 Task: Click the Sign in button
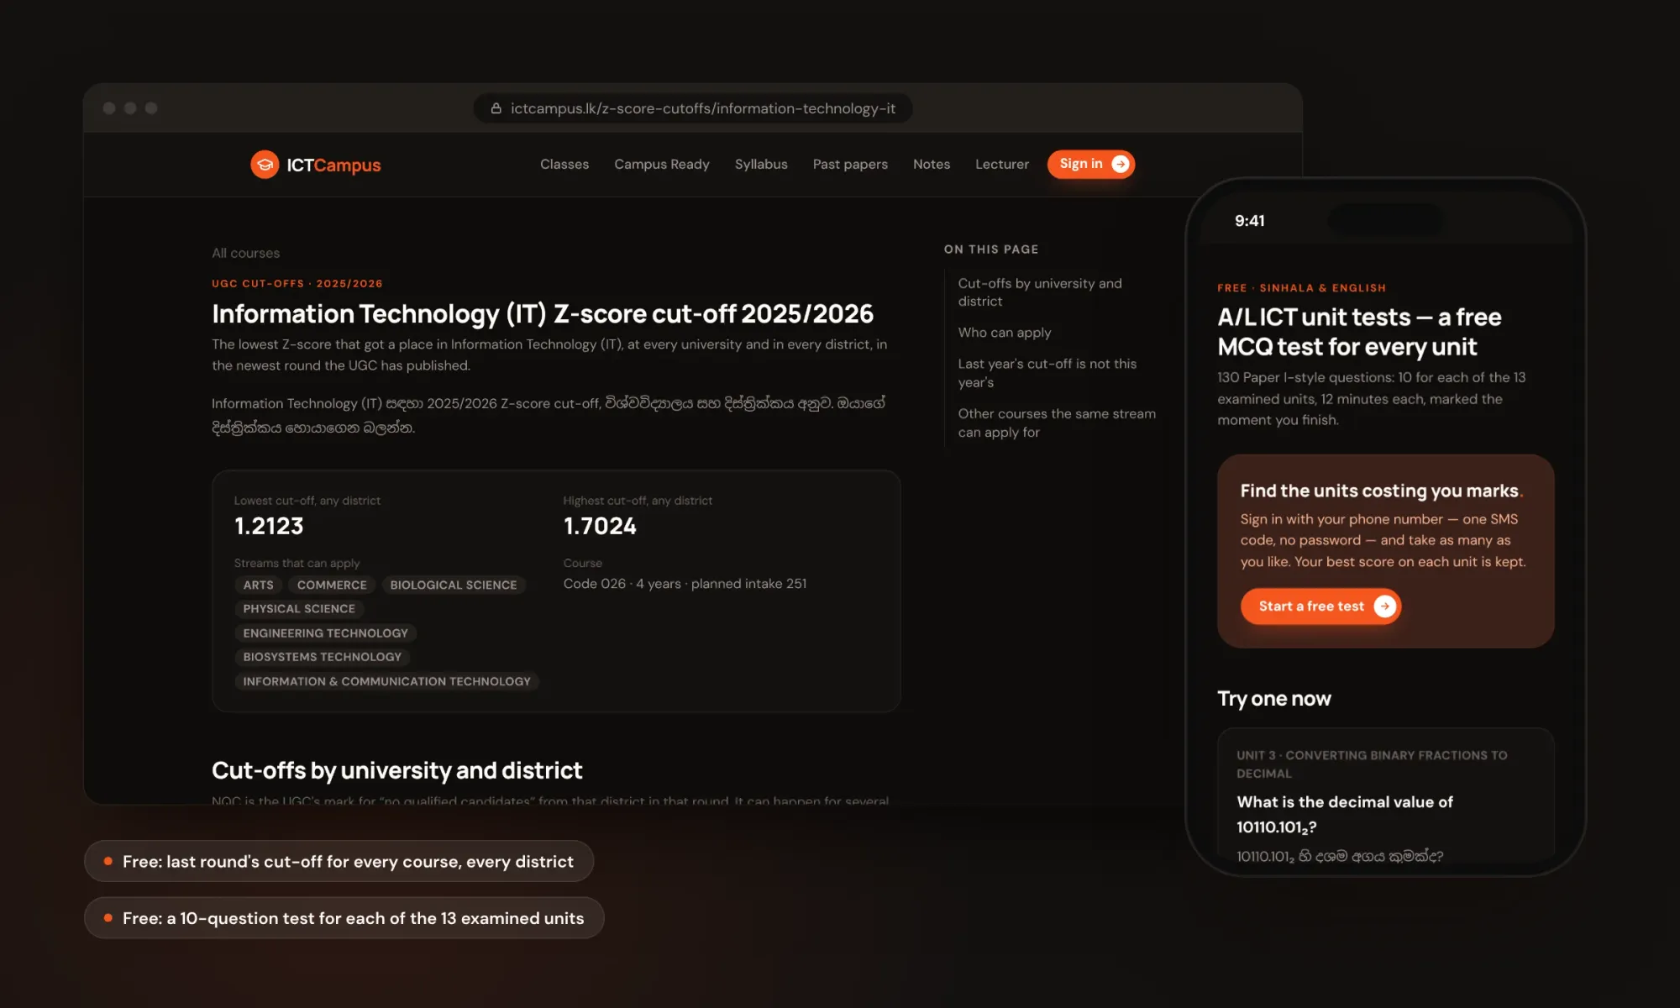click(x=1090, y=164)
